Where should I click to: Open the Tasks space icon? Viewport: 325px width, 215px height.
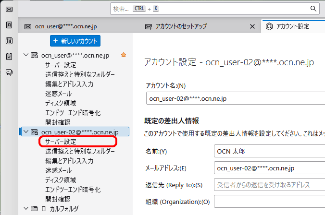point(9,57)
